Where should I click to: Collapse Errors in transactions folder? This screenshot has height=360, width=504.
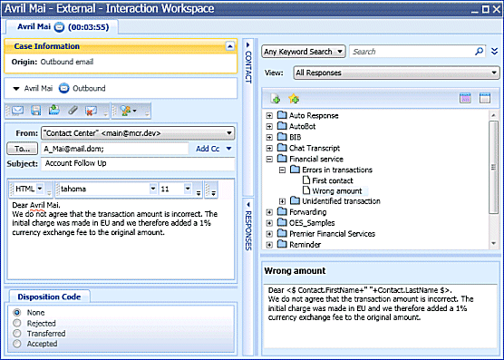pos(282,170)
